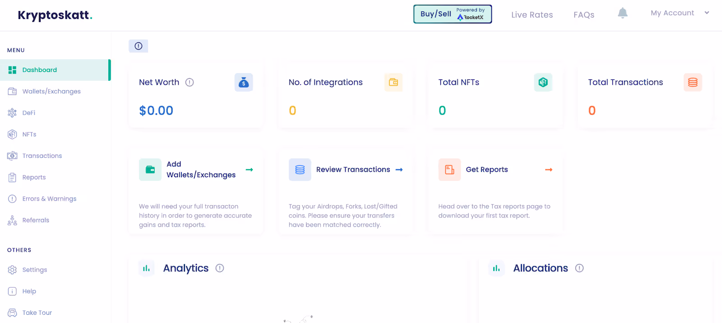Click the Total NFTs hexagon icon
722x323 pixels.
[x=543, y=83]
